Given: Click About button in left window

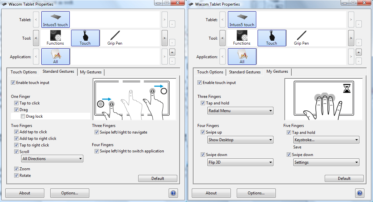Looking at the screenshot, I should click(25, 193).
